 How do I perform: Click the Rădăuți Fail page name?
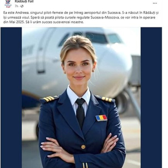[24, 1]
